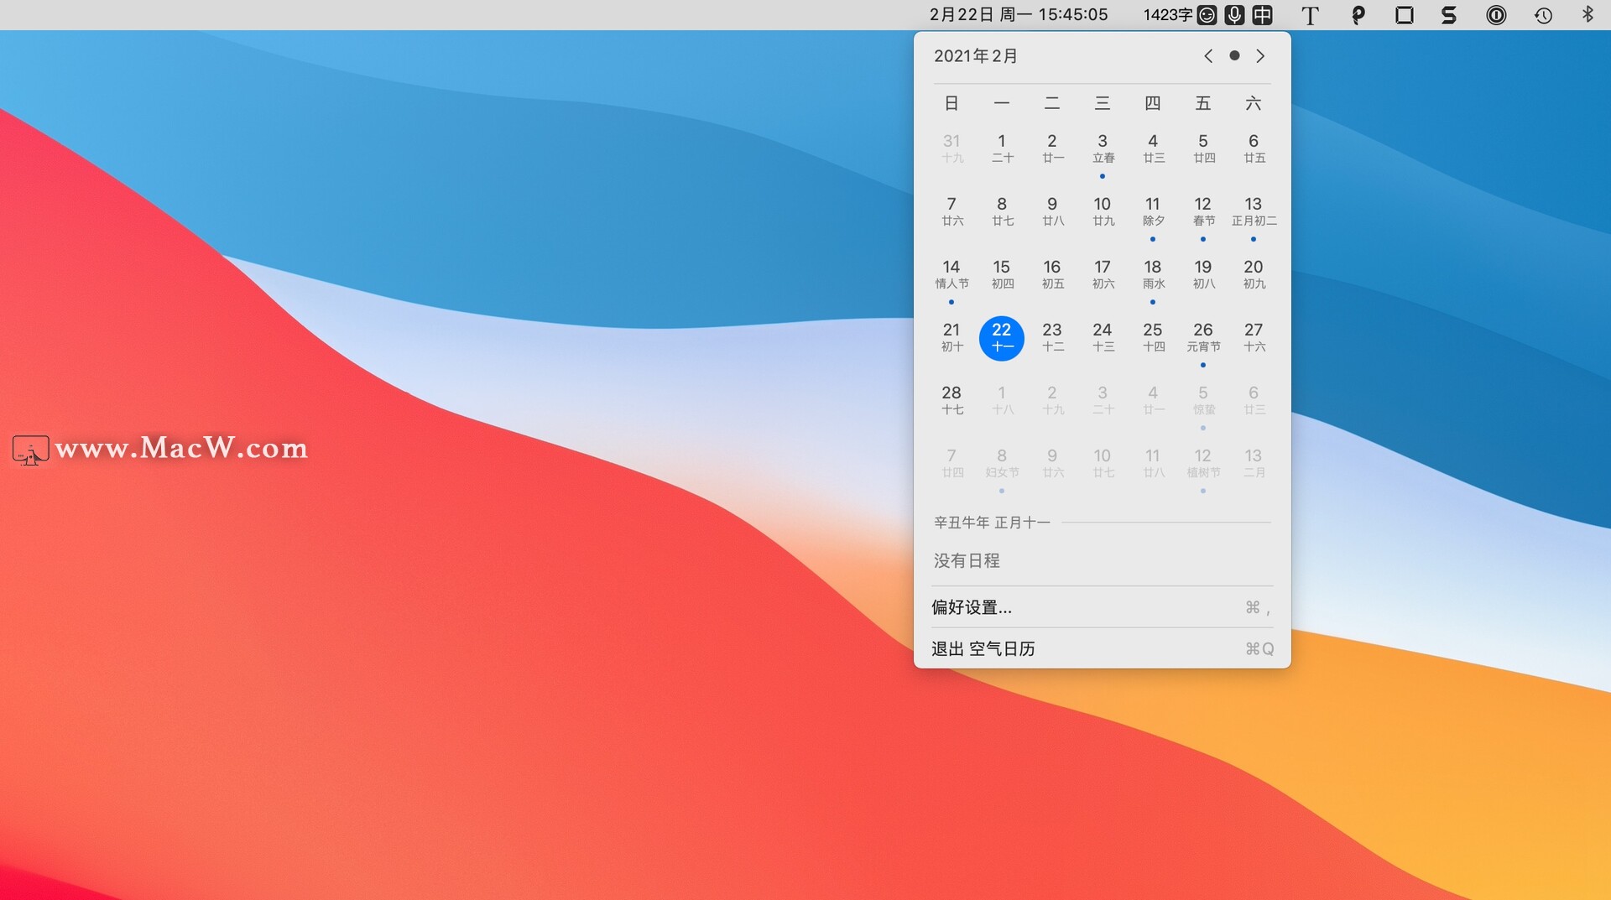Open the P-shaped menu bar icon
Viewport: 1611px width, 900px height.
1358,15
